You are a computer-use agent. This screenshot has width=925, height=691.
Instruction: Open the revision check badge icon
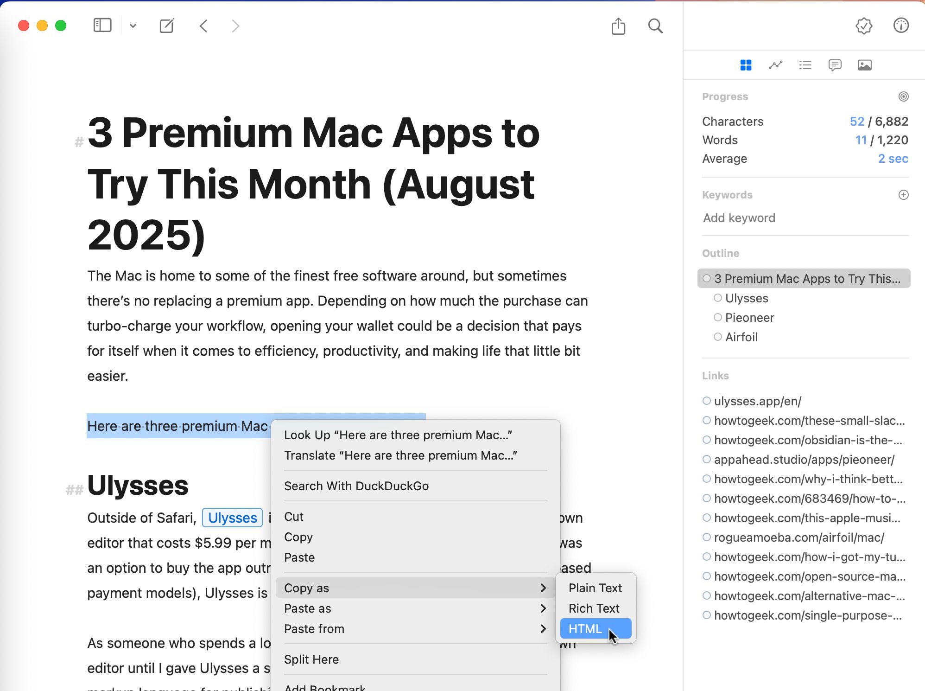point(864,26)
